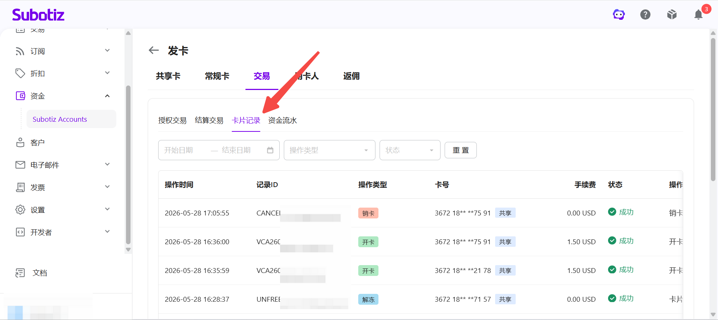Expand the 开发者 menu chevron
The height and width of the screenshot is (320, 718).
tap(107, 232)
